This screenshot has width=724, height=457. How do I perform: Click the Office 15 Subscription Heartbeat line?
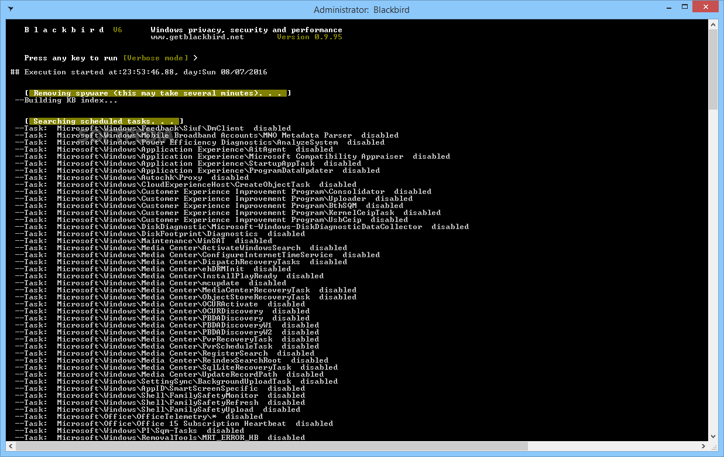(x=174, y=424)
